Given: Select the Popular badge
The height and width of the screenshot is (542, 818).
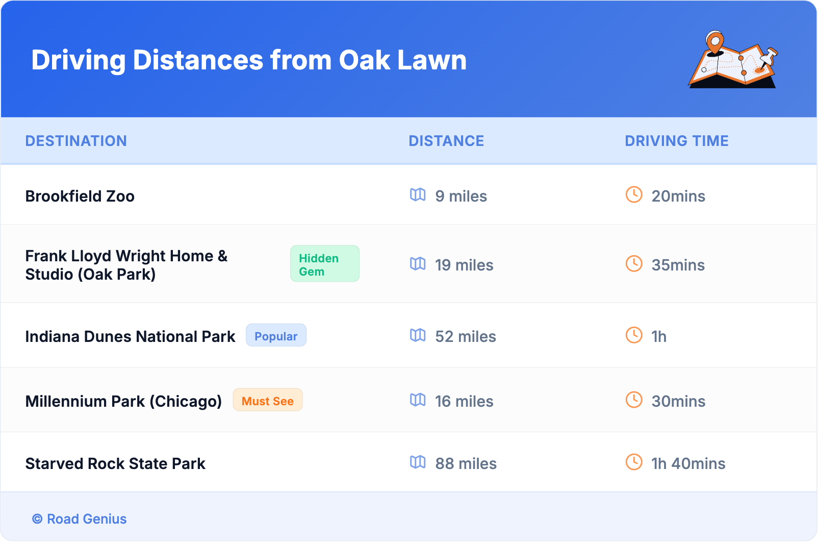Looking at the screenshot, I should click(276, 336).
